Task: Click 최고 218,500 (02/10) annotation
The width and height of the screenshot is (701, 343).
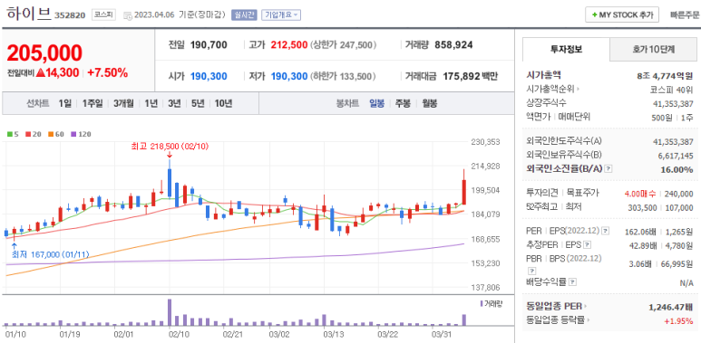Action: 170,146
